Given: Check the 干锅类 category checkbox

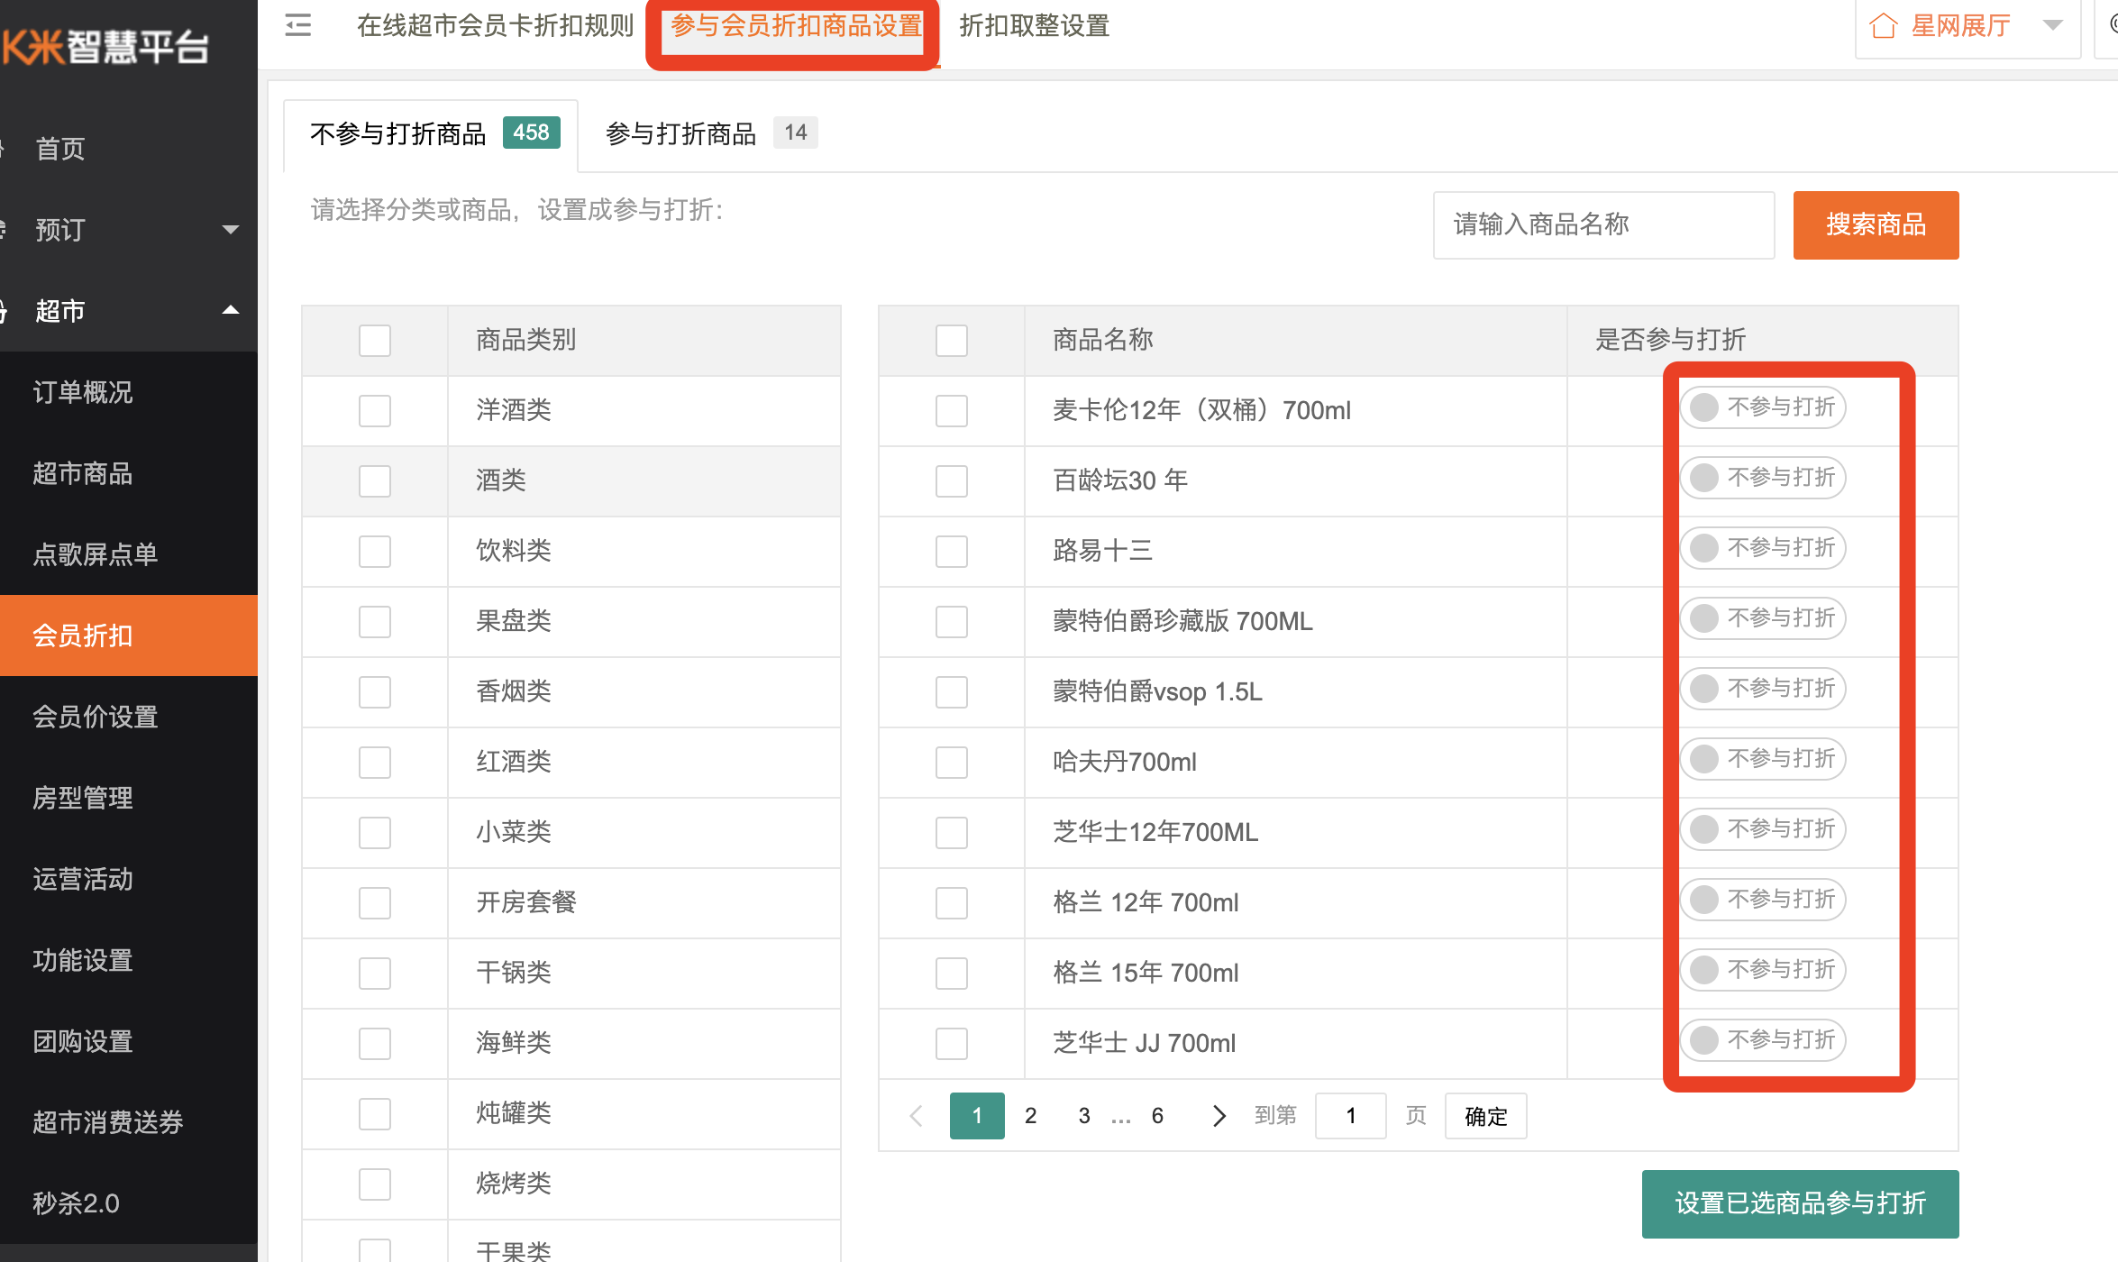Looking at the screenshot, I should coord(375,974).
